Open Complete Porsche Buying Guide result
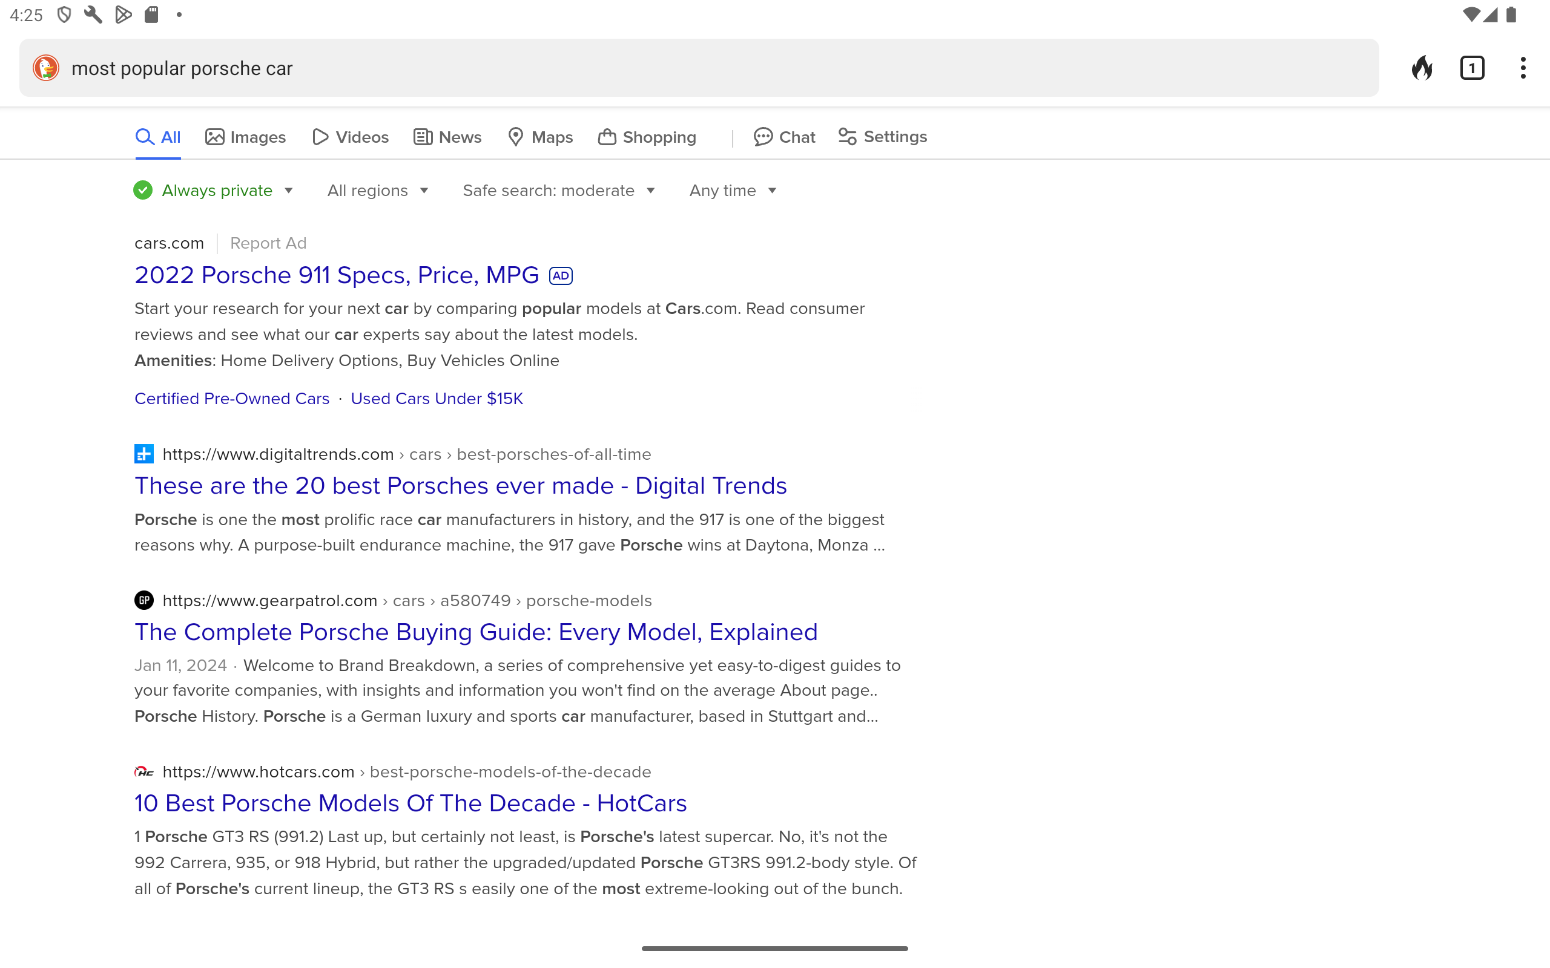The height and width of the screenshot is (968, 1550). [x=476, y=633]
